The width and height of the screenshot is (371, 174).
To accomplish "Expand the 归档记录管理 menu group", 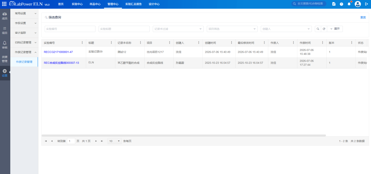I will tap(24, 42).
